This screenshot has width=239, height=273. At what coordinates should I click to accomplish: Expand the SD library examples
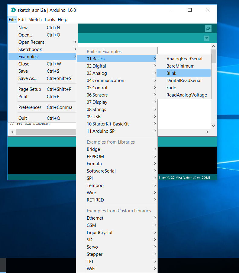[x=117, y=240]
